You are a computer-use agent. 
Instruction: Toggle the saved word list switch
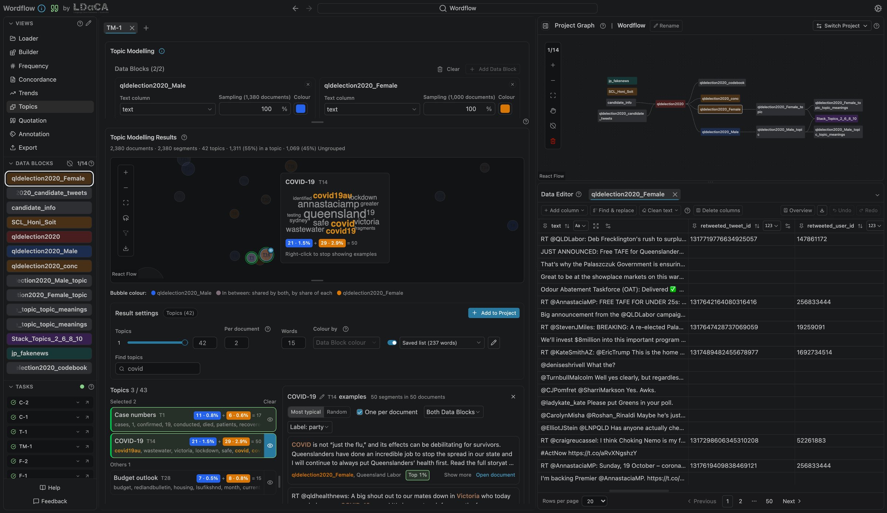tap(392, 343)
